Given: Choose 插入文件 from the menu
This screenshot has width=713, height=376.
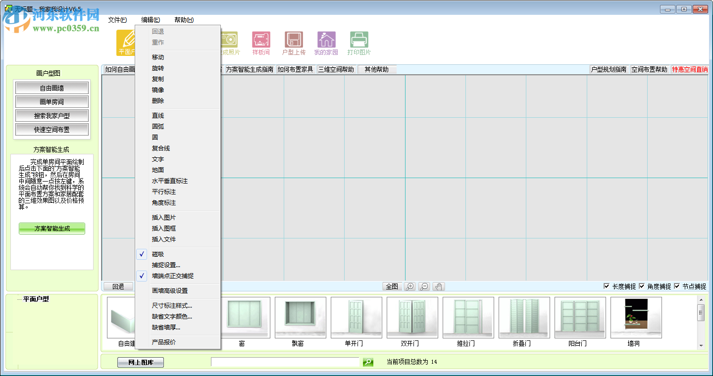Looking at the screenshot, I should click(x=178, y=239).
